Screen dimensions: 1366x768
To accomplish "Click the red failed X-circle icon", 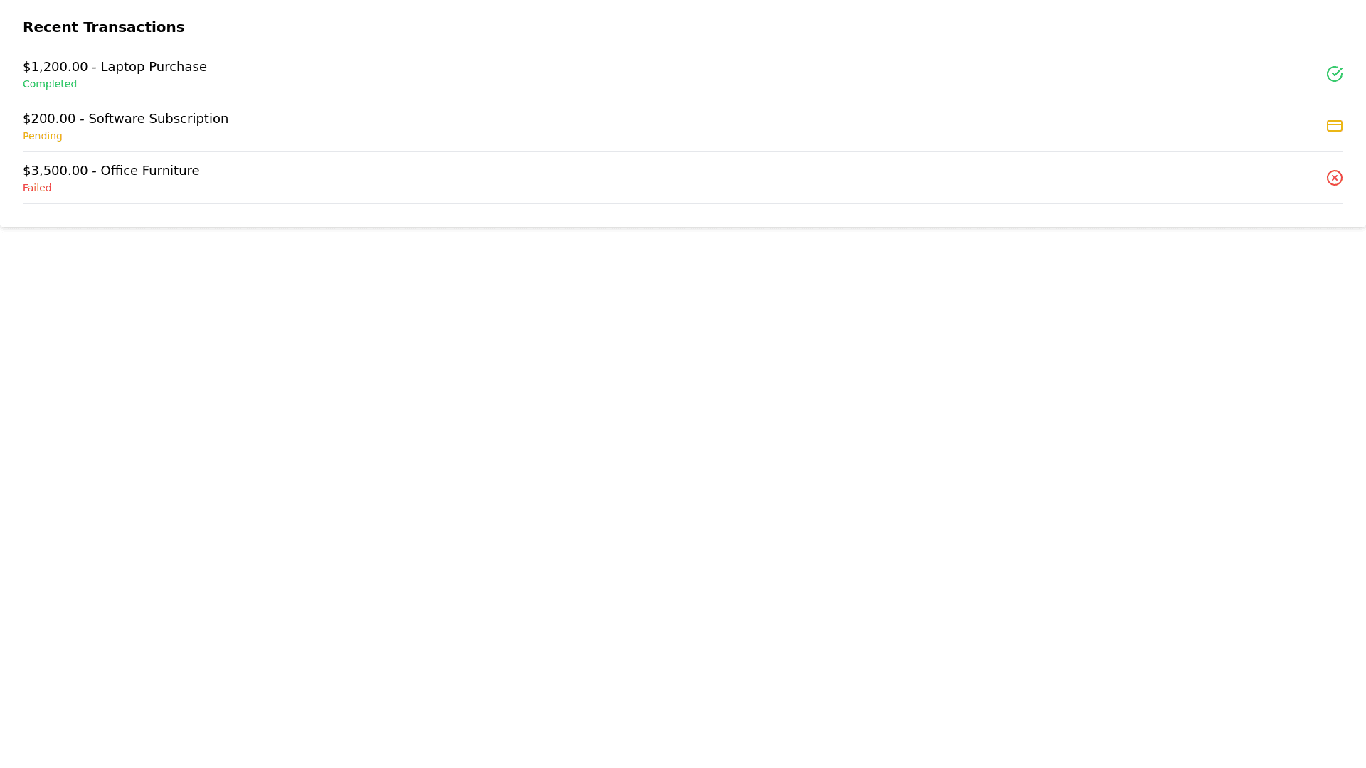I will tap(1335, 178).
